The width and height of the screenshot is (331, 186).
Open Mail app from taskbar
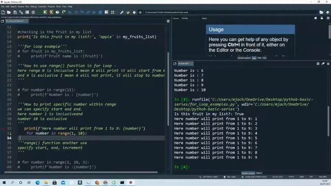pos(63,182)
